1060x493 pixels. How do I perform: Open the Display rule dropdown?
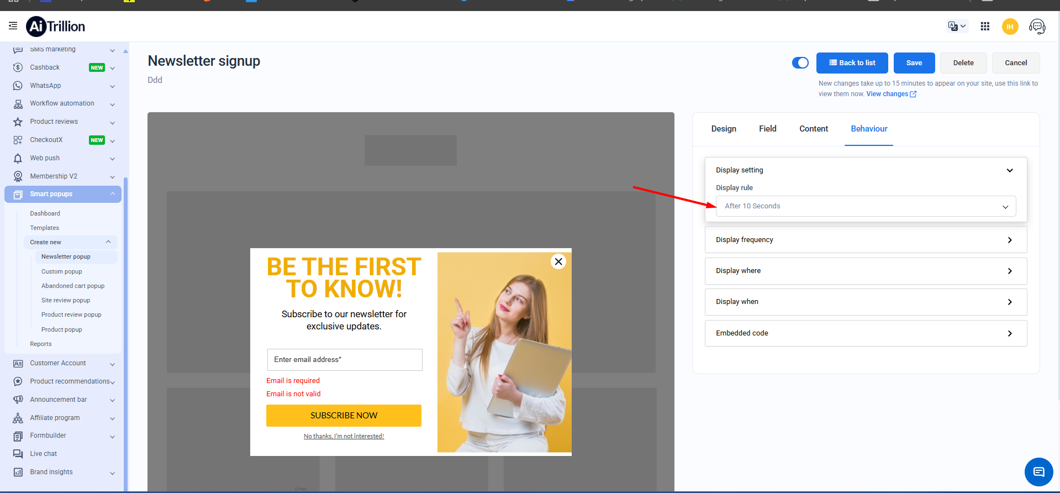[865, 206]
